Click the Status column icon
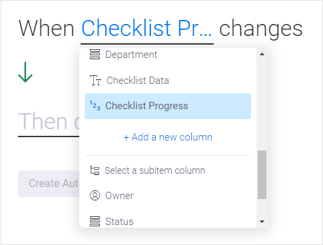This screenshot has width=323, height=245. [x=95, y=222]
